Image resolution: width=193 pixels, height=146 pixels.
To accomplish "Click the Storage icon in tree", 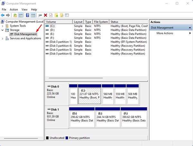I will pos(7,30).
